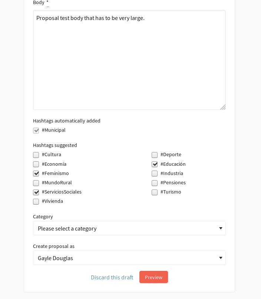Click the Gayle Douglas dropdown chevron
The height and width of the screenshot is (299, 261).
tap(221, 258)
